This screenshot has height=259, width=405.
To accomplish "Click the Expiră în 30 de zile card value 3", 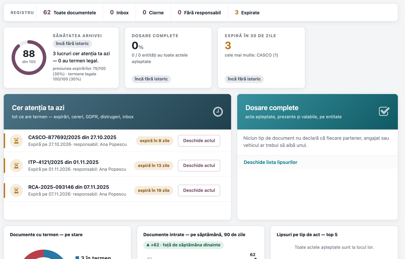I will pos(228,46).
